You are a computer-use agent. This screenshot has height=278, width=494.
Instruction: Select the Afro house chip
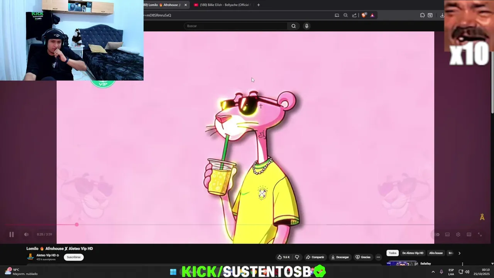coord(436,253)
